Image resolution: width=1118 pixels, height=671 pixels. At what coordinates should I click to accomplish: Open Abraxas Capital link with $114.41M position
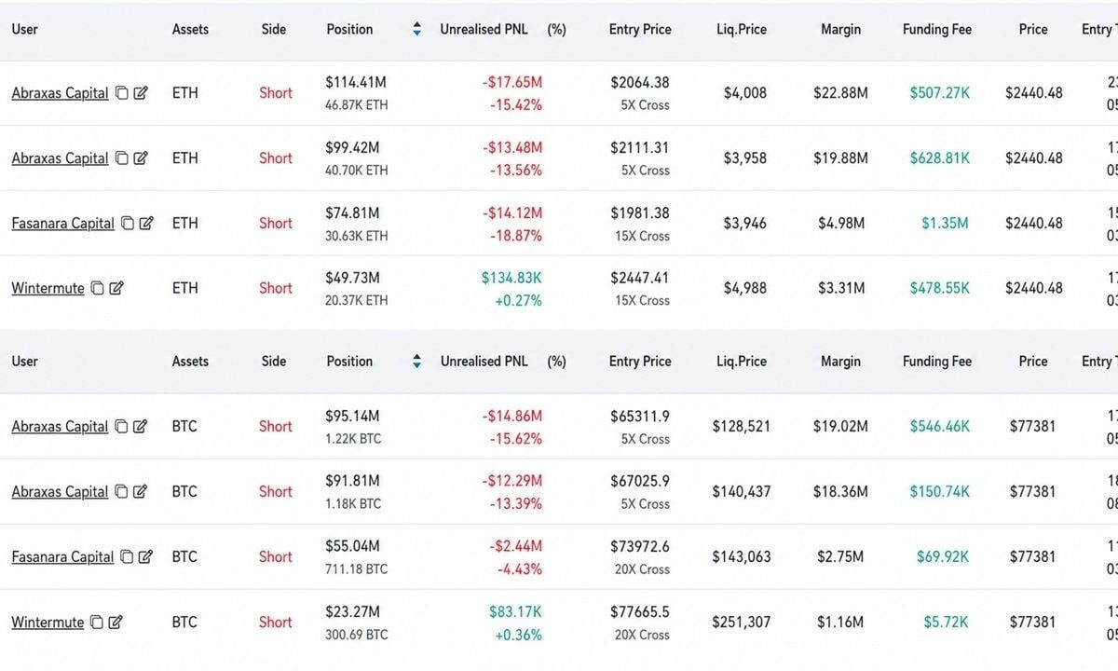coord(60,93)
